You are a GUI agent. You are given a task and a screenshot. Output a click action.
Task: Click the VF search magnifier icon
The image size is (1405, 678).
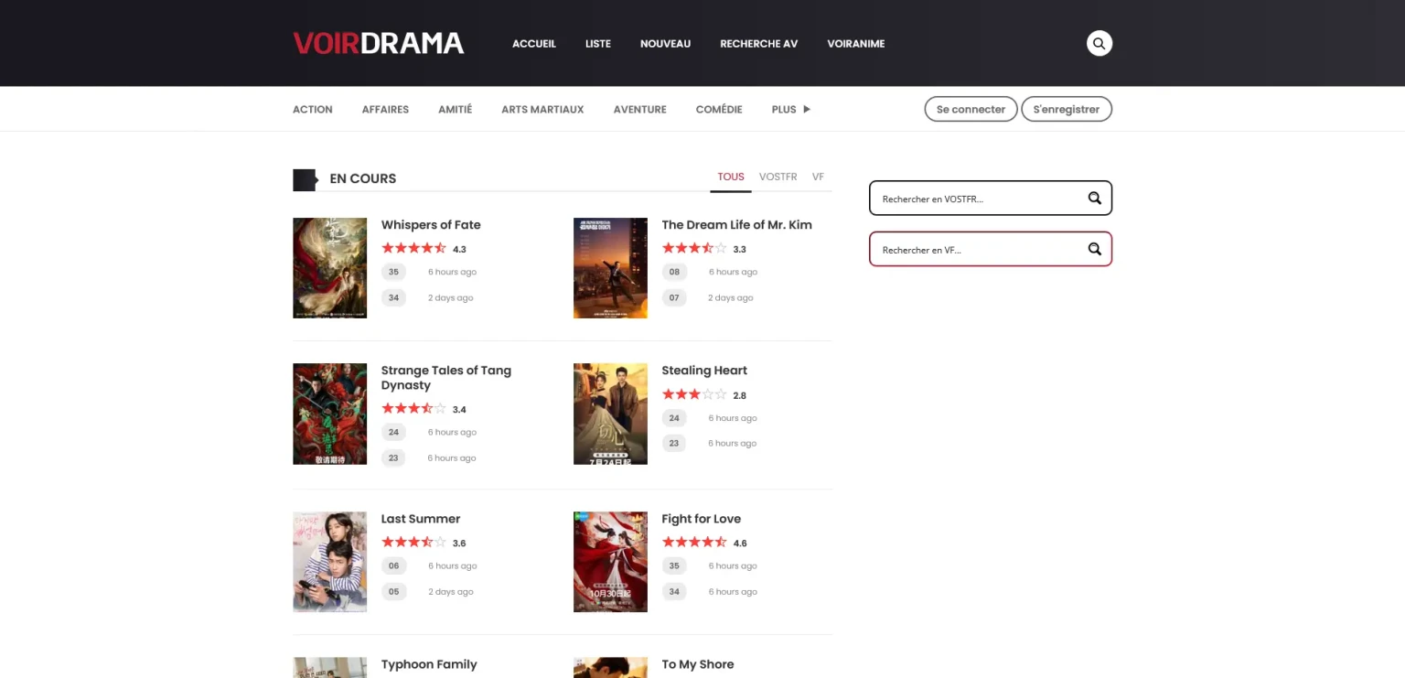click(1094, 249)
